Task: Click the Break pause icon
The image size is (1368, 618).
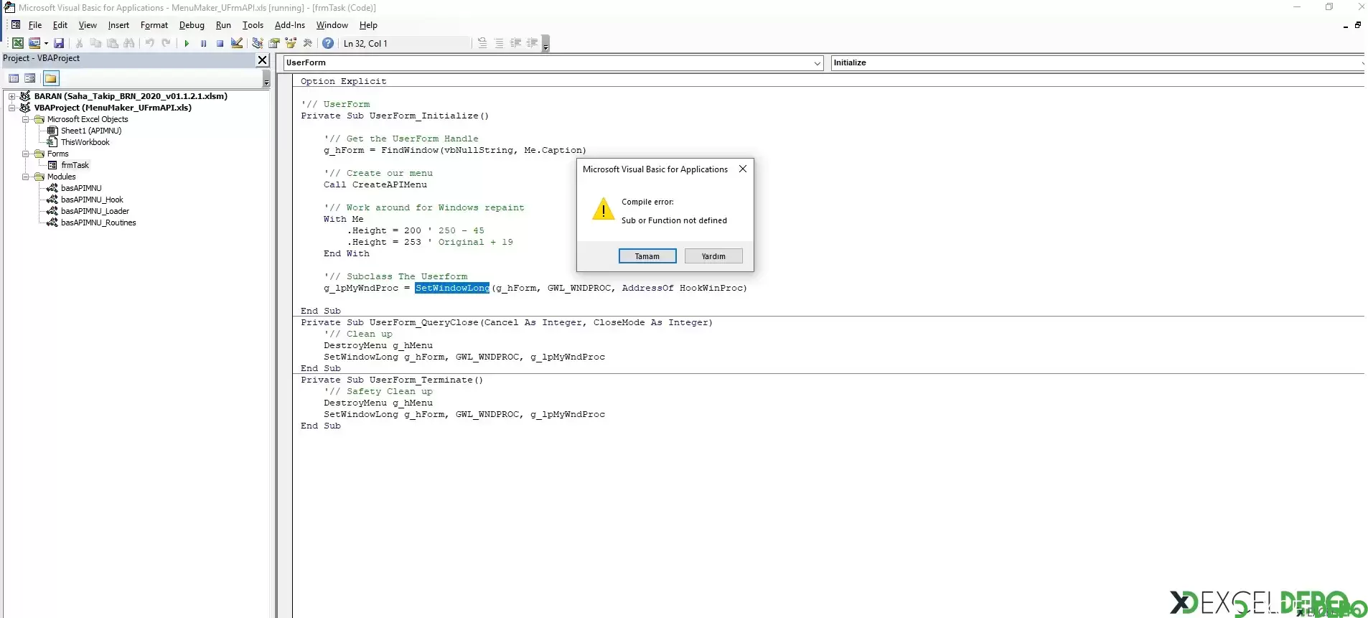Action: tap(203, 43)
